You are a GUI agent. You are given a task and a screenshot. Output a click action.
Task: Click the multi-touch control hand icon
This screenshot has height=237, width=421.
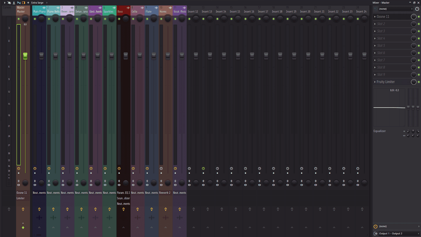[9, 3]
